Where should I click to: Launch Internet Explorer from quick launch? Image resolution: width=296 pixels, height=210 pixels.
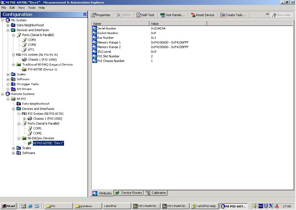tap(30, 206)
